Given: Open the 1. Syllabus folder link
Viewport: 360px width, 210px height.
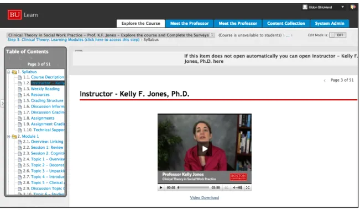Looking at the screenshot, I should pyautogui.click(x=29, y=72).
